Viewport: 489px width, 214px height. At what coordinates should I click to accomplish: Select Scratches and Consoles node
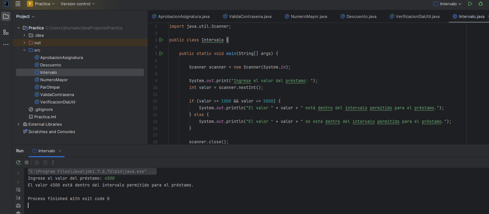pyautogui.click(x=49, y=132)
